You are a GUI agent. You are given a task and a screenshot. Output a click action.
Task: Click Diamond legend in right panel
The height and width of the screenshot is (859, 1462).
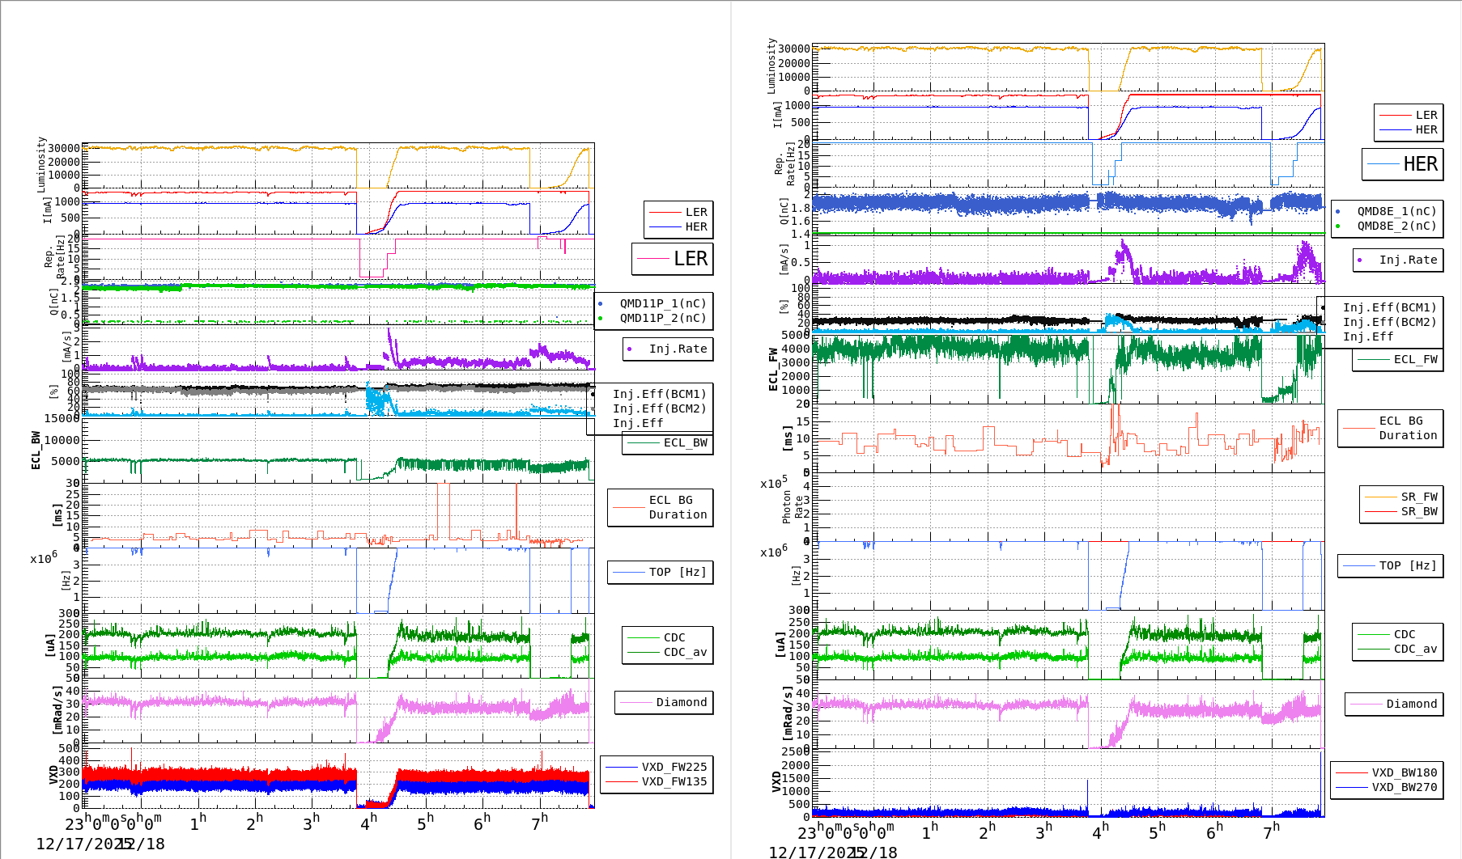pyautogui.click(x=1392, y=704)
